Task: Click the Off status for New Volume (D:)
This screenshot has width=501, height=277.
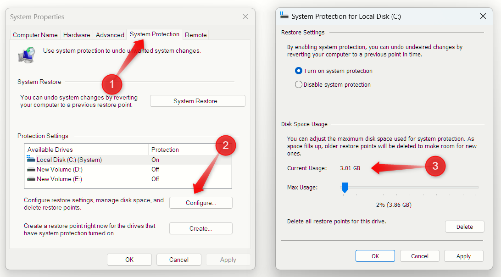Action: pyautogui.click(x=155, y=169)
